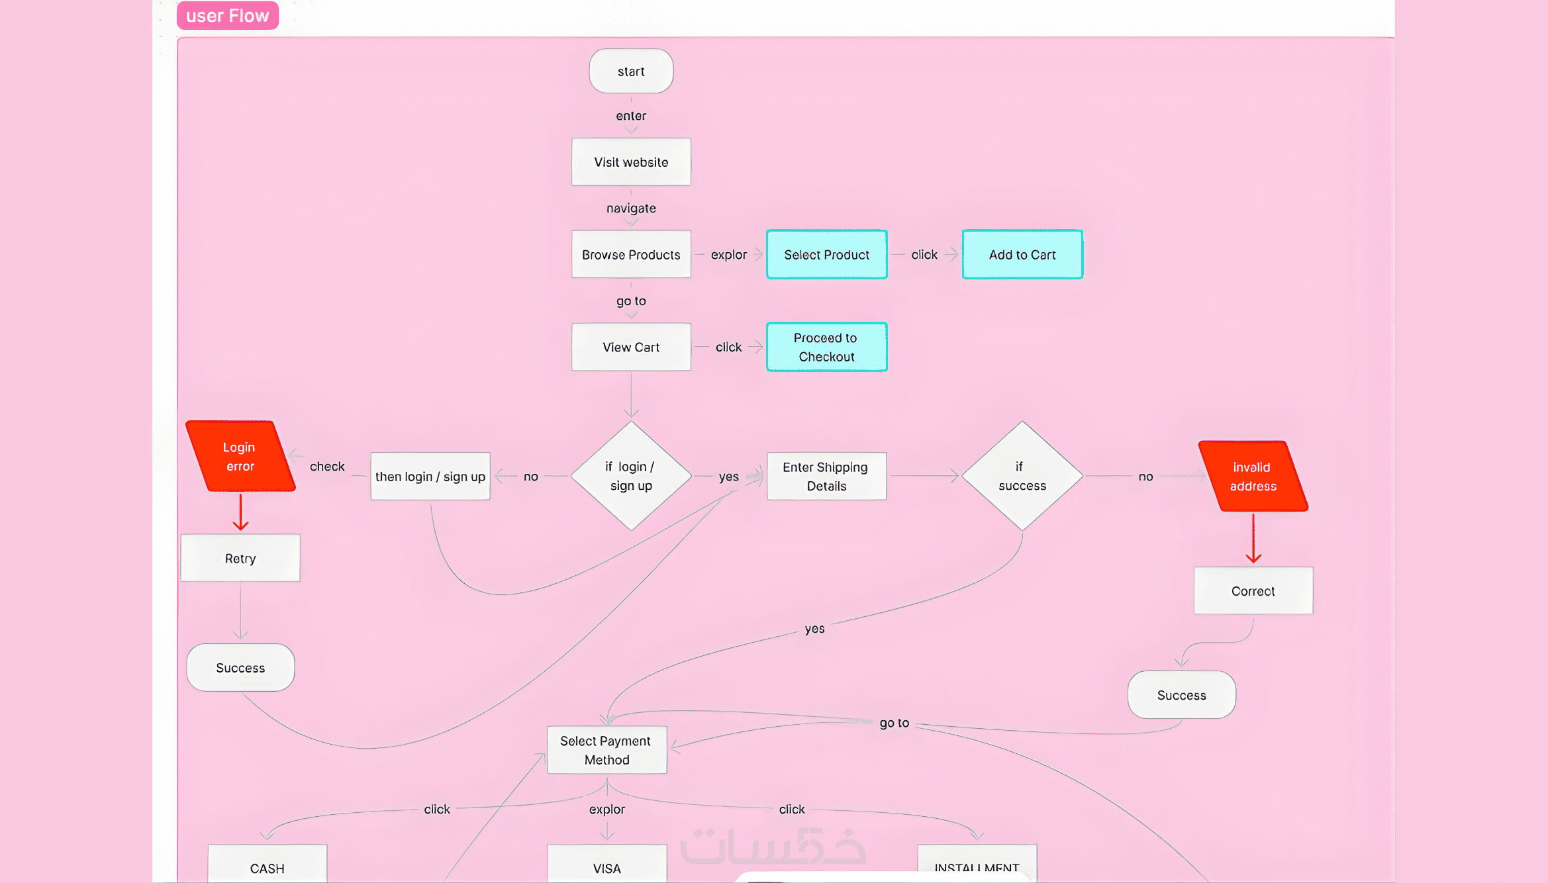Select the Add to Cart box

click(1022, 255)
